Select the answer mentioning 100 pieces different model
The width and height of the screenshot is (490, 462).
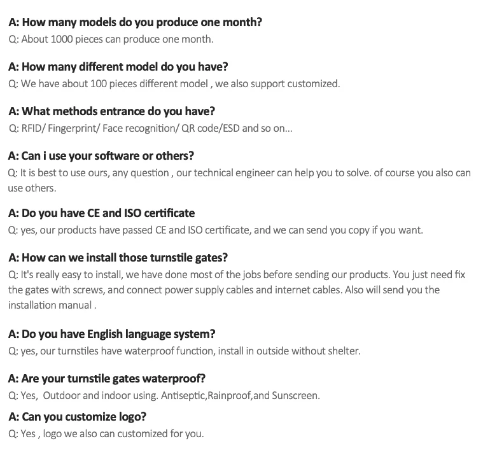click(x=174, y=83)
